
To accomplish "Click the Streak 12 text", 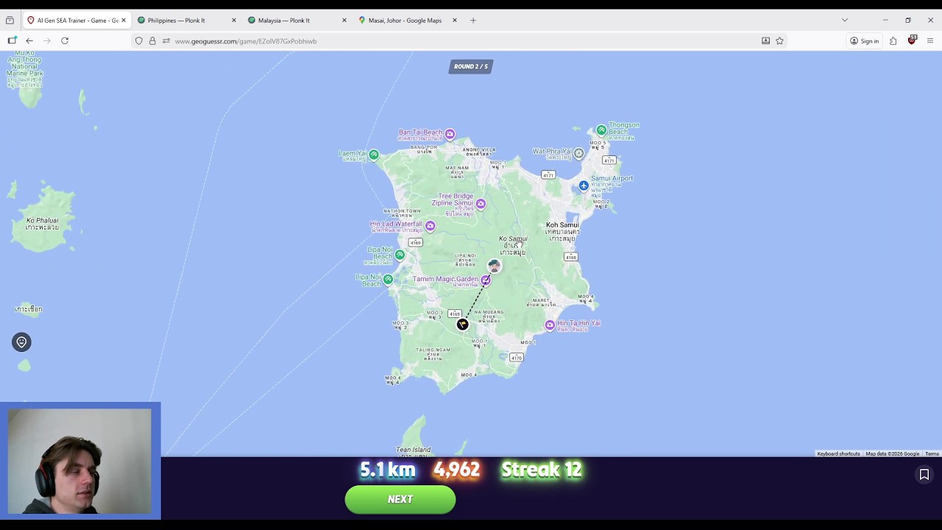I will click(542, 470).
